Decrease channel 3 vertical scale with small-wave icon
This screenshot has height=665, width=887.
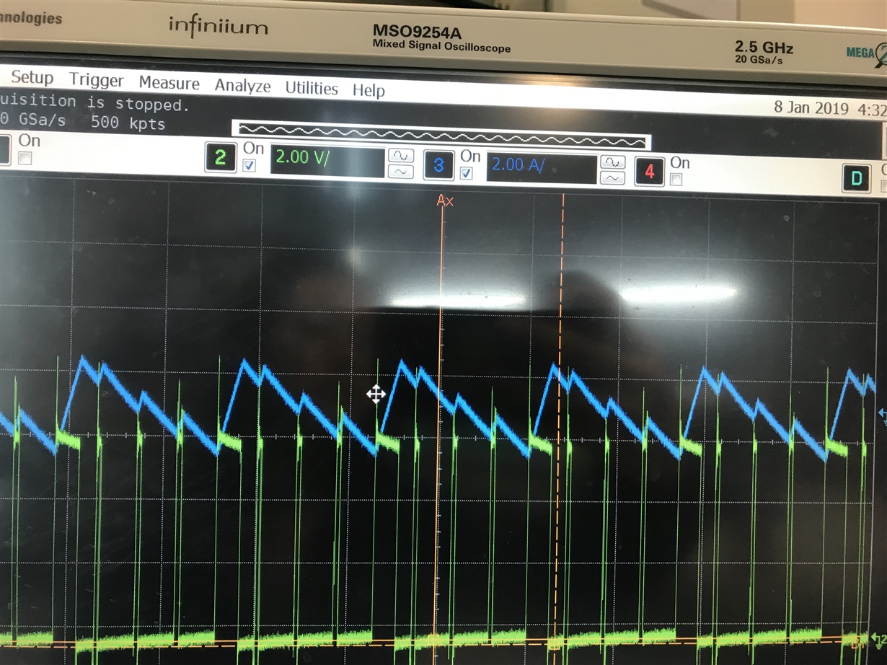[x=613, y=177]
